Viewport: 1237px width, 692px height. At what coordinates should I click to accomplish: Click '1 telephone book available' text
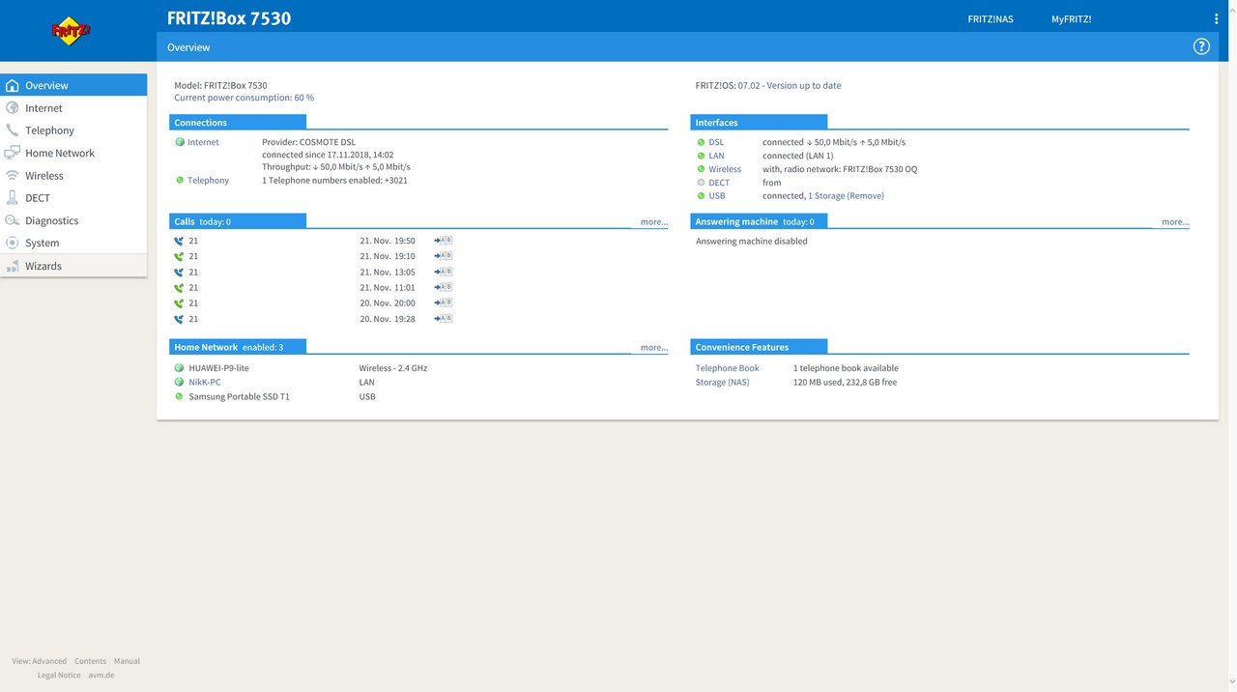(x=846, y=368)
